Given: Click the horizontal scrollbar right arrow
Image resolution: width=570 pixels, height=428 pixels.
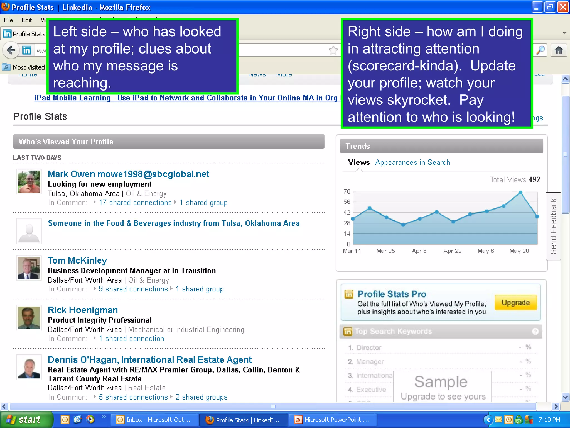Looking at the screenshot, I should (556, 407).
